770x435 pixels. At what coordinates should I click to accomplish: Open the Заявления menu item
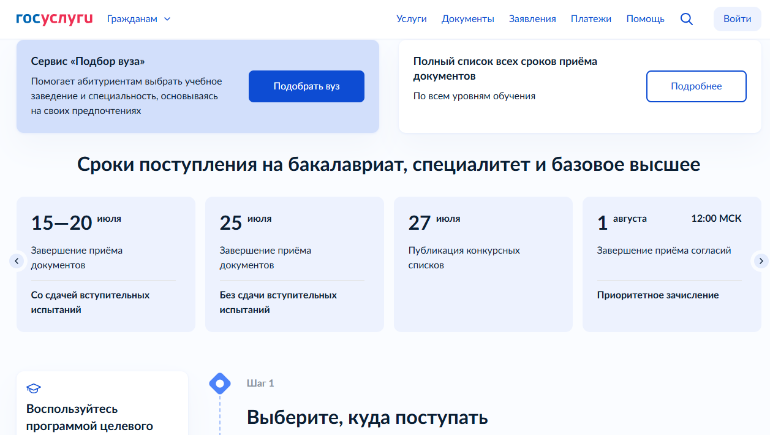(x=532, y=19)
